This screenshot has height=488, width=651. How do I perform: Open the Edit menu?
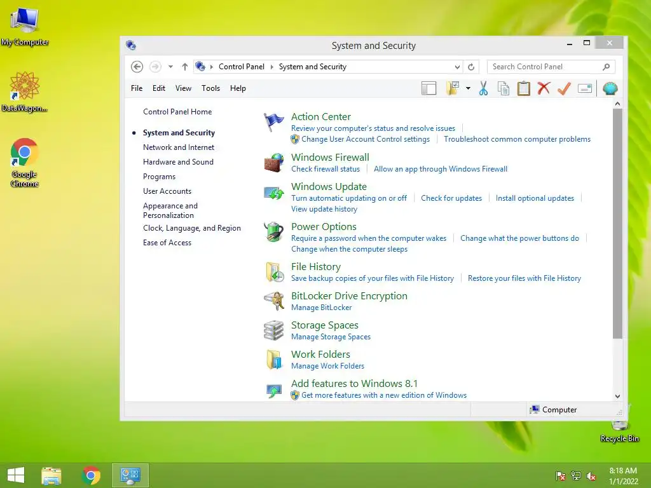pyautogui.click(x=158, y=88)
